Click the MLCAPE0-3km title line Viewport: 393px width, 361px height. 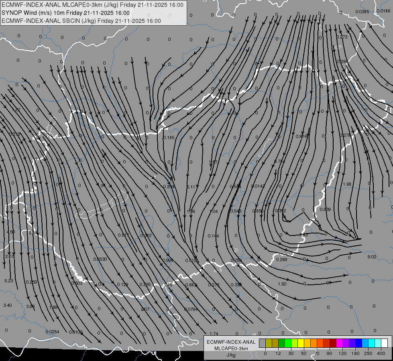pos(92,5)
